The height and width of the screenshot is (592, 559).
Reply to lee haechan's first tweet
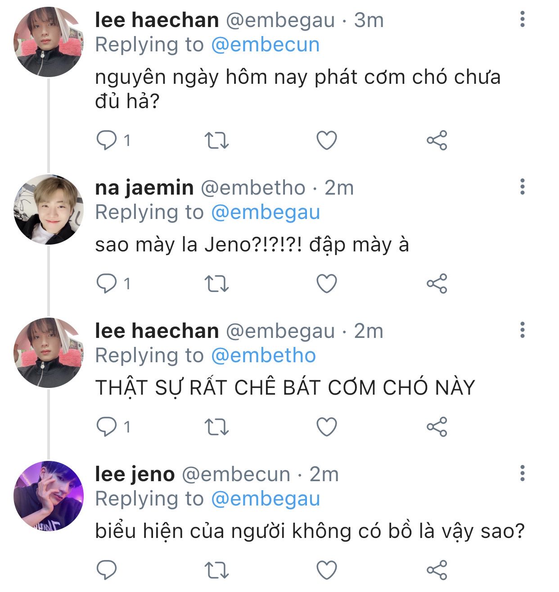click(107, 140)
